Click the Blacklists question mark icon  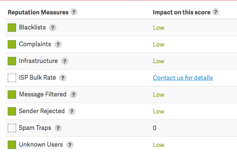pyautogui.click(x=53, y=28)
